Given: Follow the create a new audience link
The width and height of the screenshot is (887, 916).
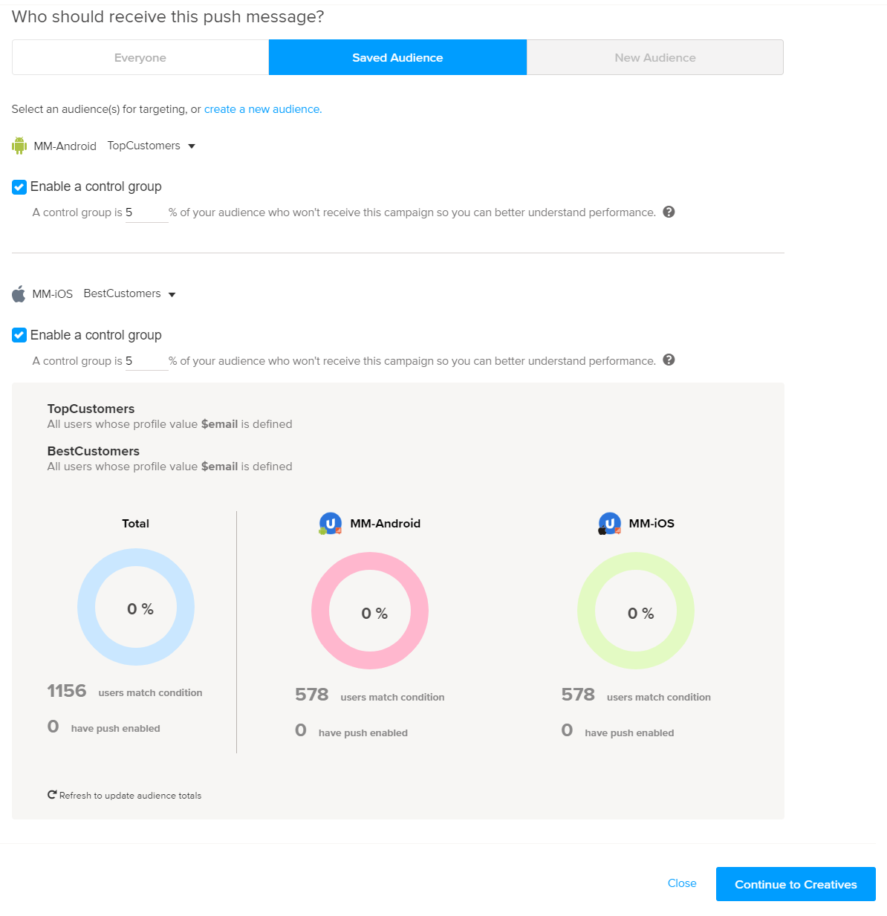Looking at the screenshot, I should pyautogui.click(x=263, y=109).
